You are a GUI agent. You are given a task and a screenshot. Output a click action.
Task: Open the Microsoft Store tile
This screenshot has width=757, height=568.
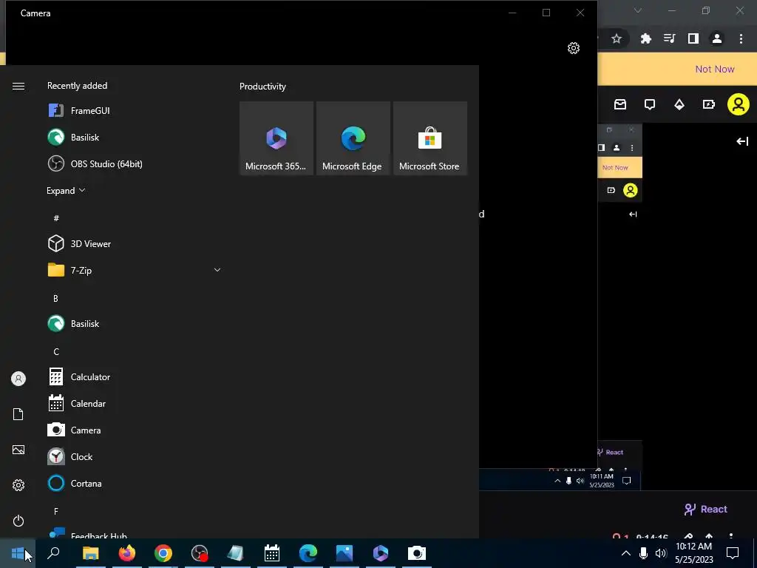430,138
